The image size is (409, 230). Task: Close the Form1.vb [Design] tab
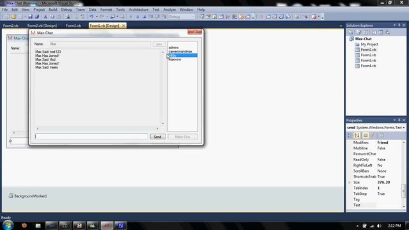point(123,26)
